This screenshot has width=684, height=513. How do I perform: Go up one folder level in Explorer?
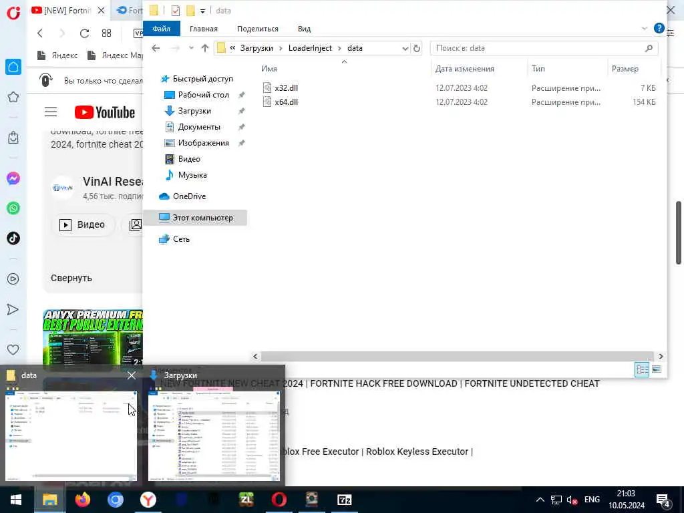pos(204,48)
